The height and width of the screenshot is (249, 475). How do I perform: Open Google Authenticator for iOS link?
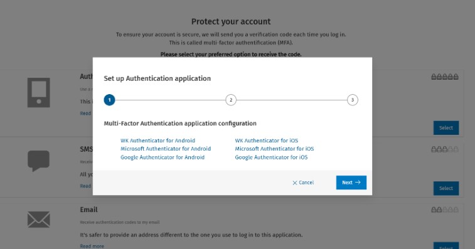coord(272,157)
